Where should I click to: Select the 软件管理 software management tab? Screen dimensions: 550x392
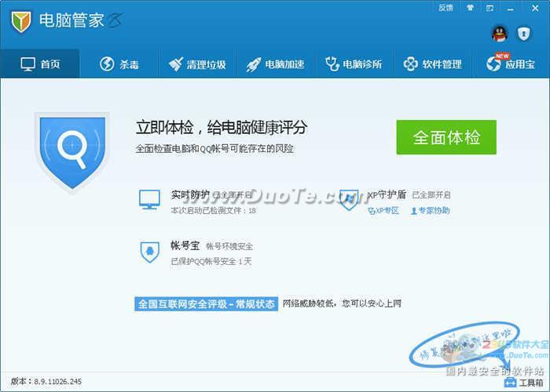coord(433,64)
